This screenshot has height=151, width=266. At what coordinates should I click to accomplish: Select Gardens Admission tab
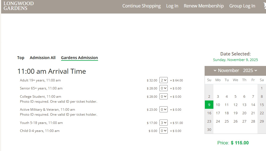click(79, 58)
